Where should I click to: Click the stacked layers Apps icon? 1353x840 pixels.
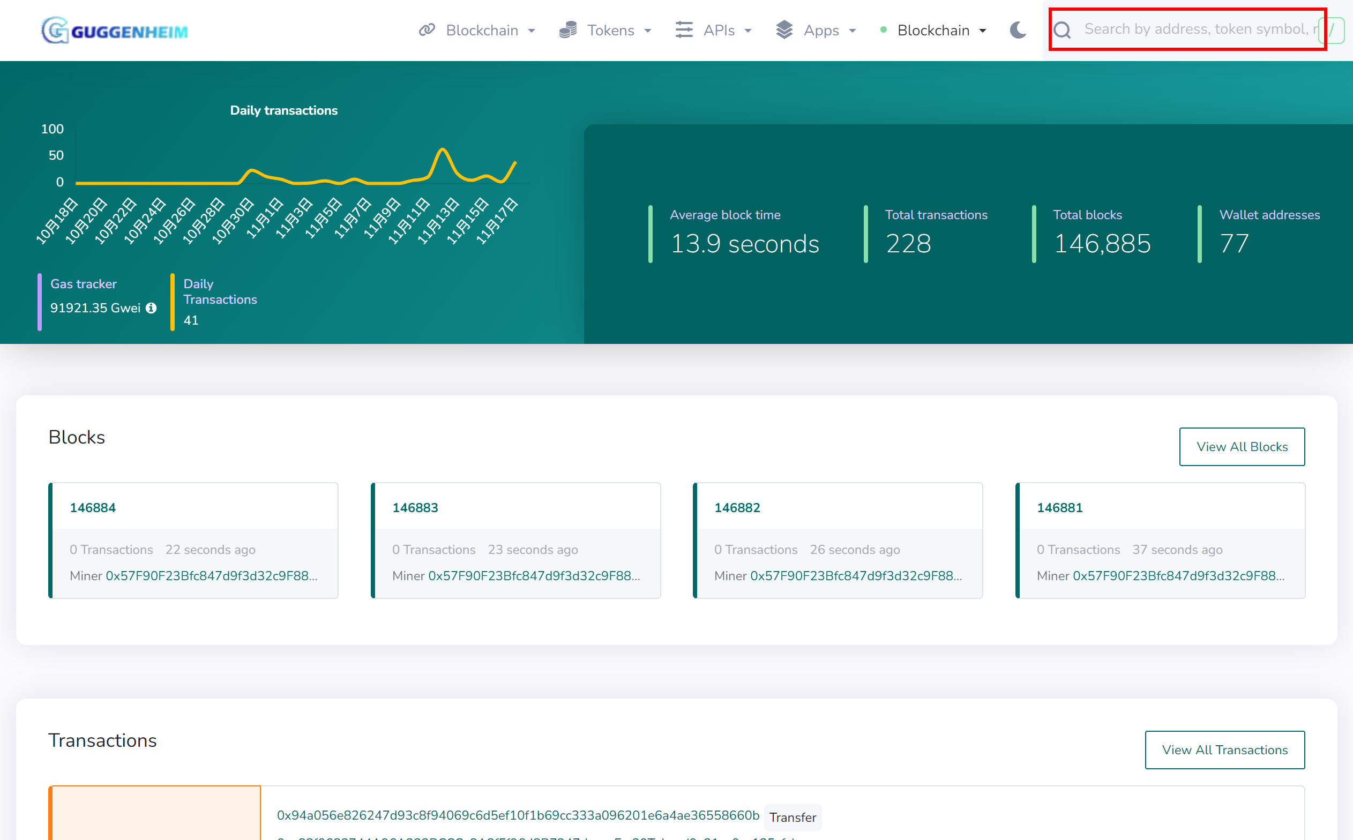784,30
